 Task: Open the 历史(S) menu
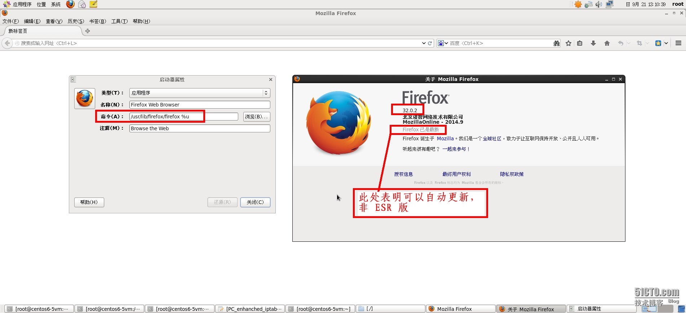click(x=76, y=21)
